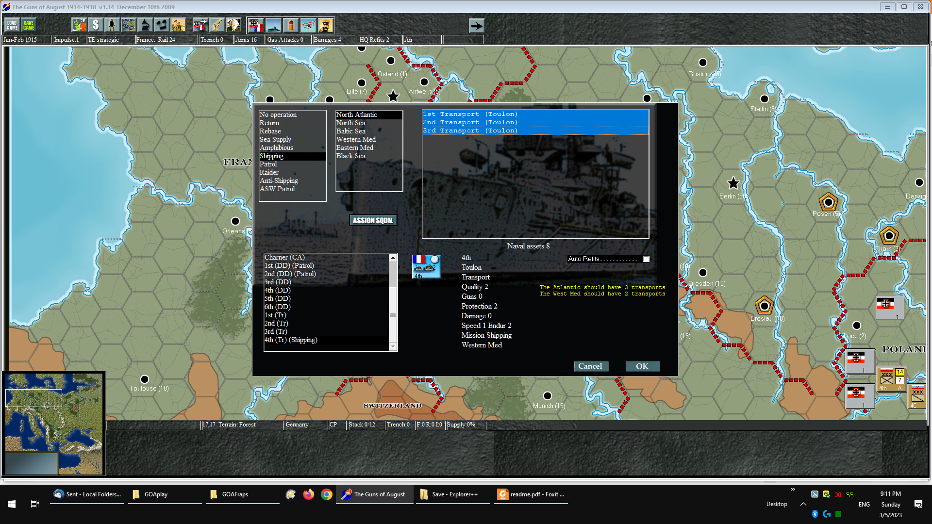Click the strategic map toolbar icon
Screen dimensions: 932x524
pos(129,25)
